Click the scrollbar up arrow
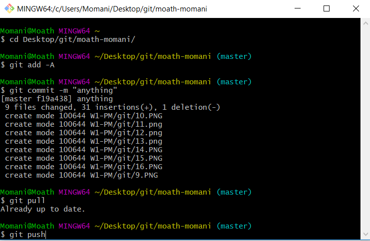 point(366,23)
